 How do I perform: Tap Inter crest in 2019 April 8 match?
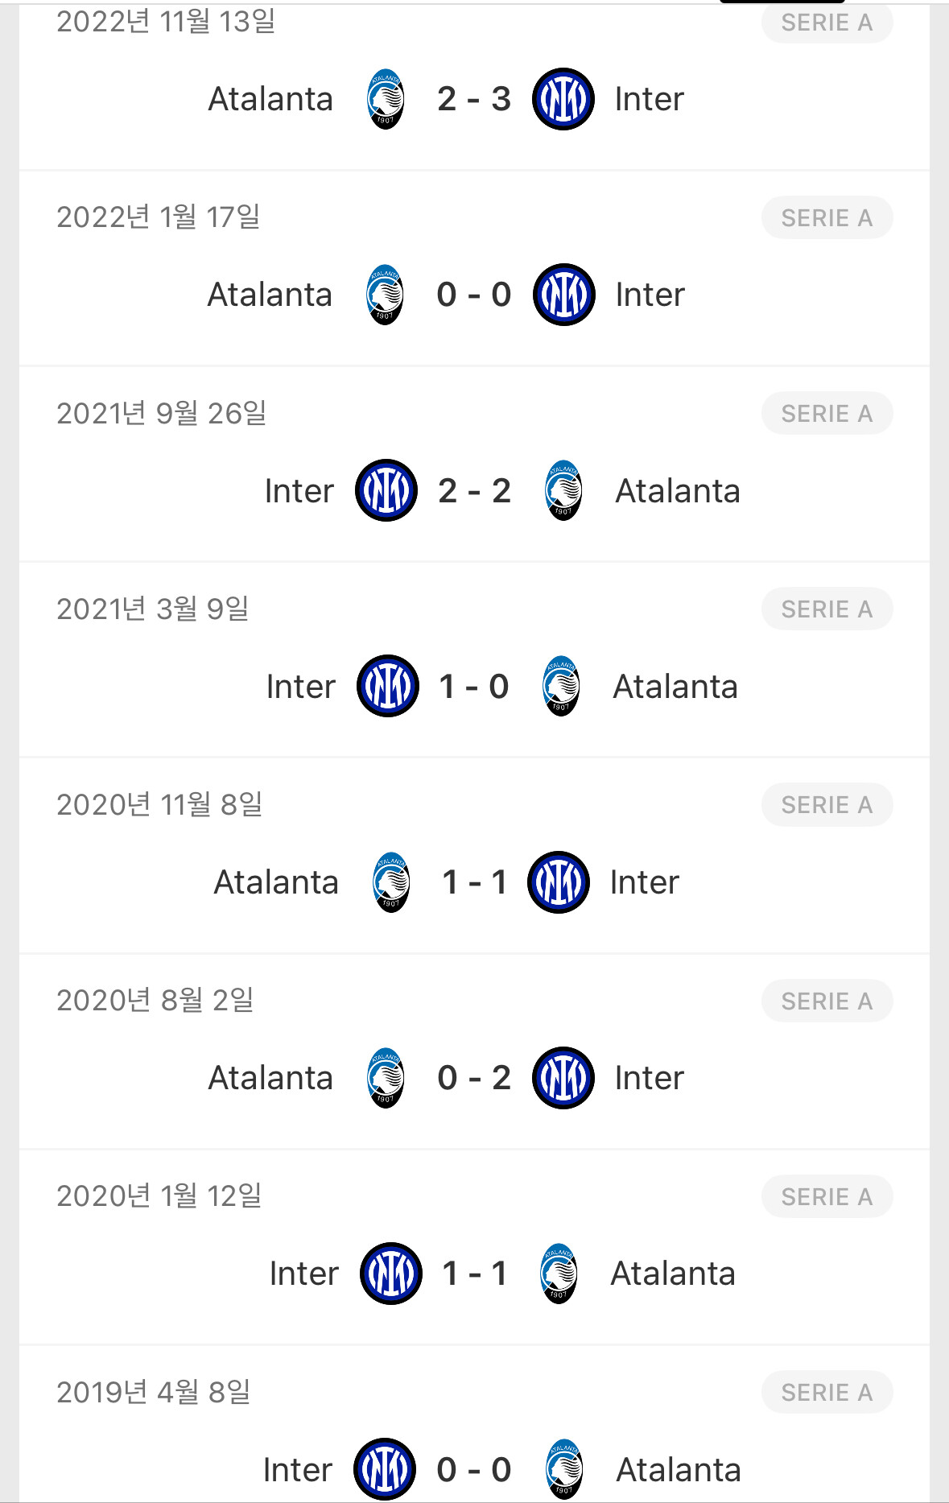tap(385, 1469)
